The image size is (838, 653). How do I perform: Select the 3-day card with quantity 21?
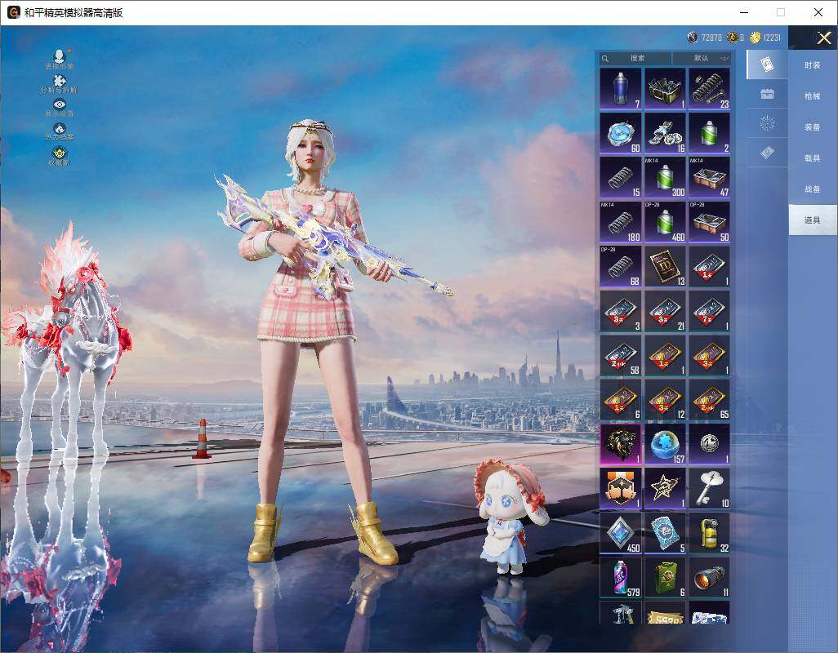click(665, 311)
